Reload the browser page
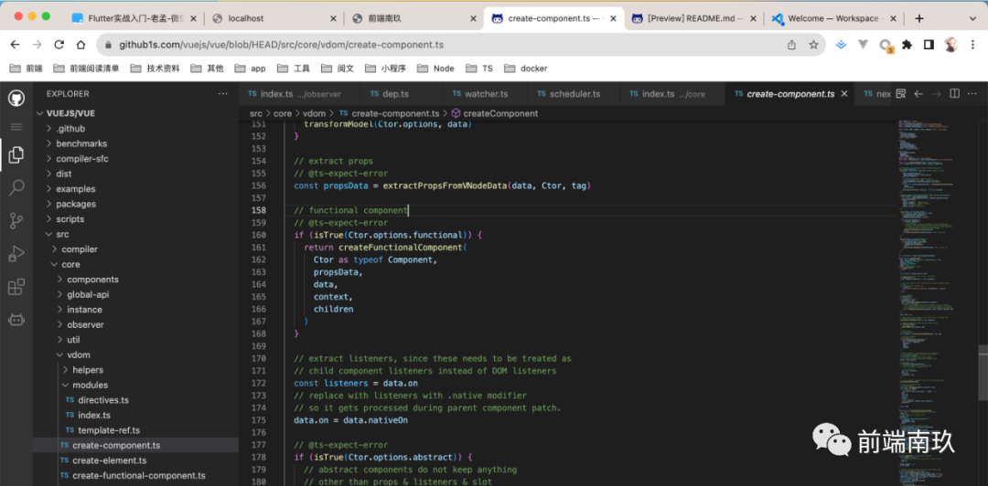 [59, 45]
